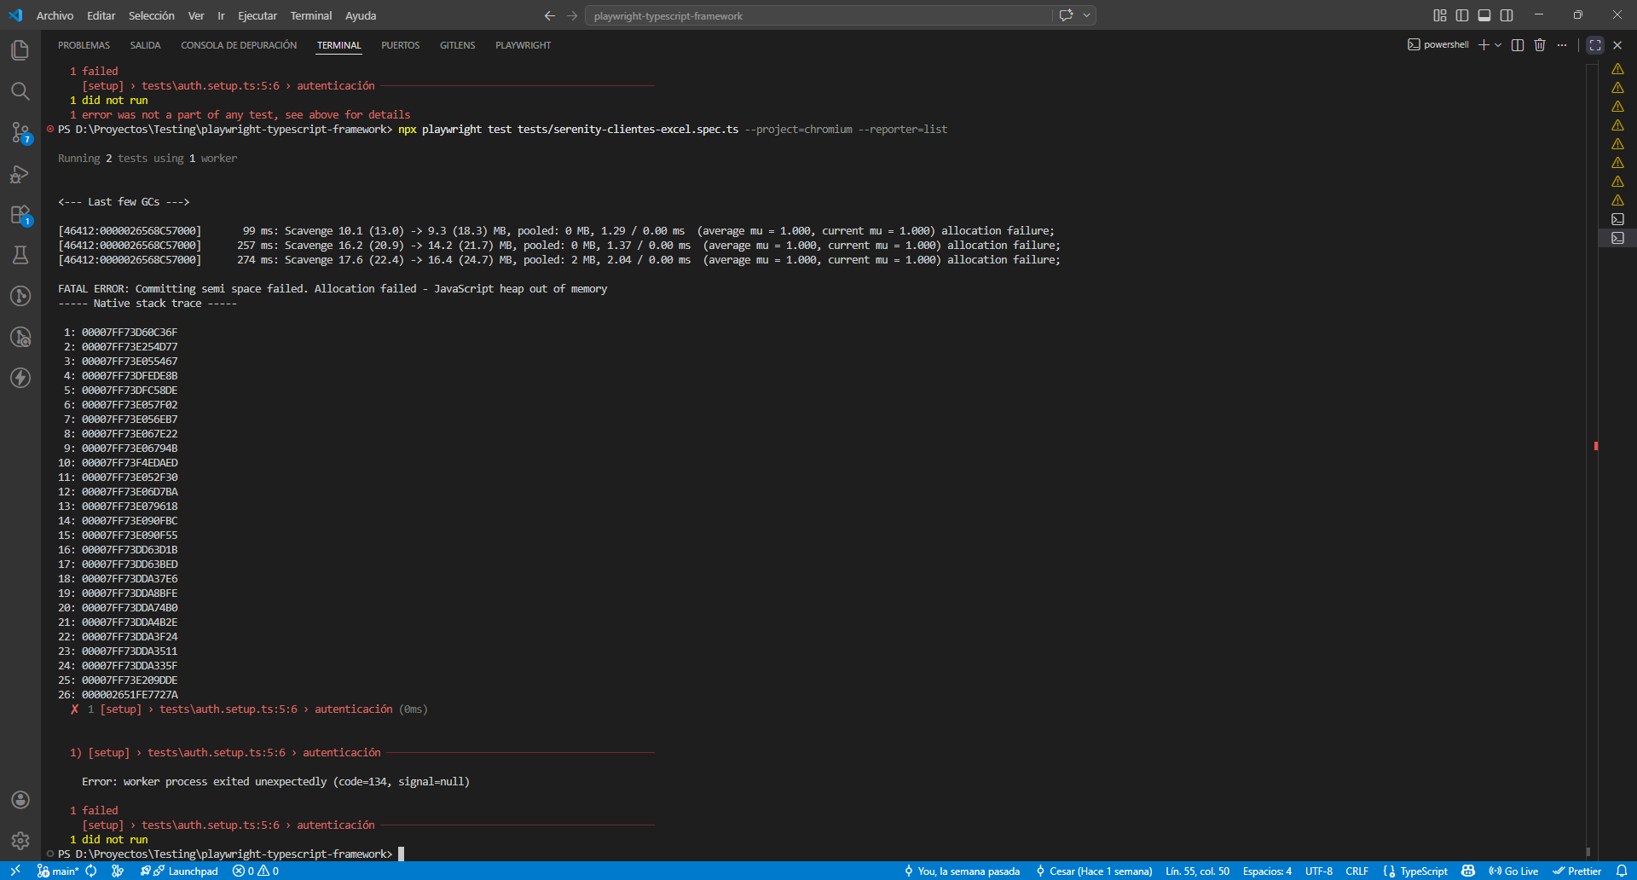This screenshot has width=1637, height=880.
Task: Open the Run and Debug panel
Action: (20, 174)
